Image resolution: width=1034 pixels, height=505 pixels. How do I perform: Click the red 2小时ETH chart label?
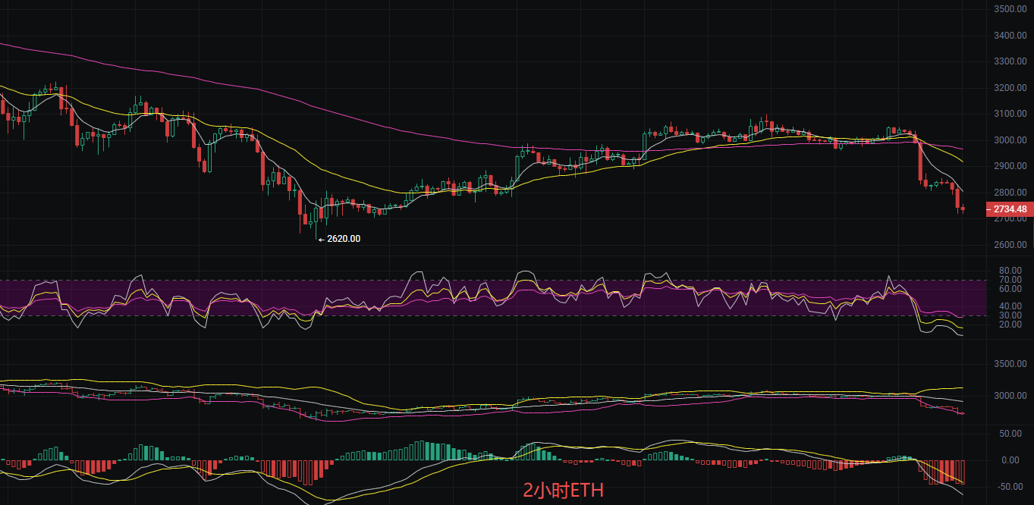coord(564,491)
